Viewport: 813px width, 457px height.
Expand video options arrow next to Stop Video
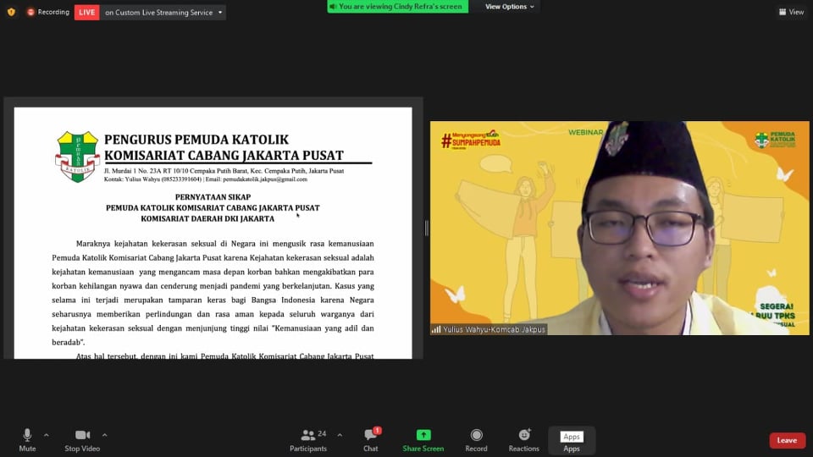105,435
